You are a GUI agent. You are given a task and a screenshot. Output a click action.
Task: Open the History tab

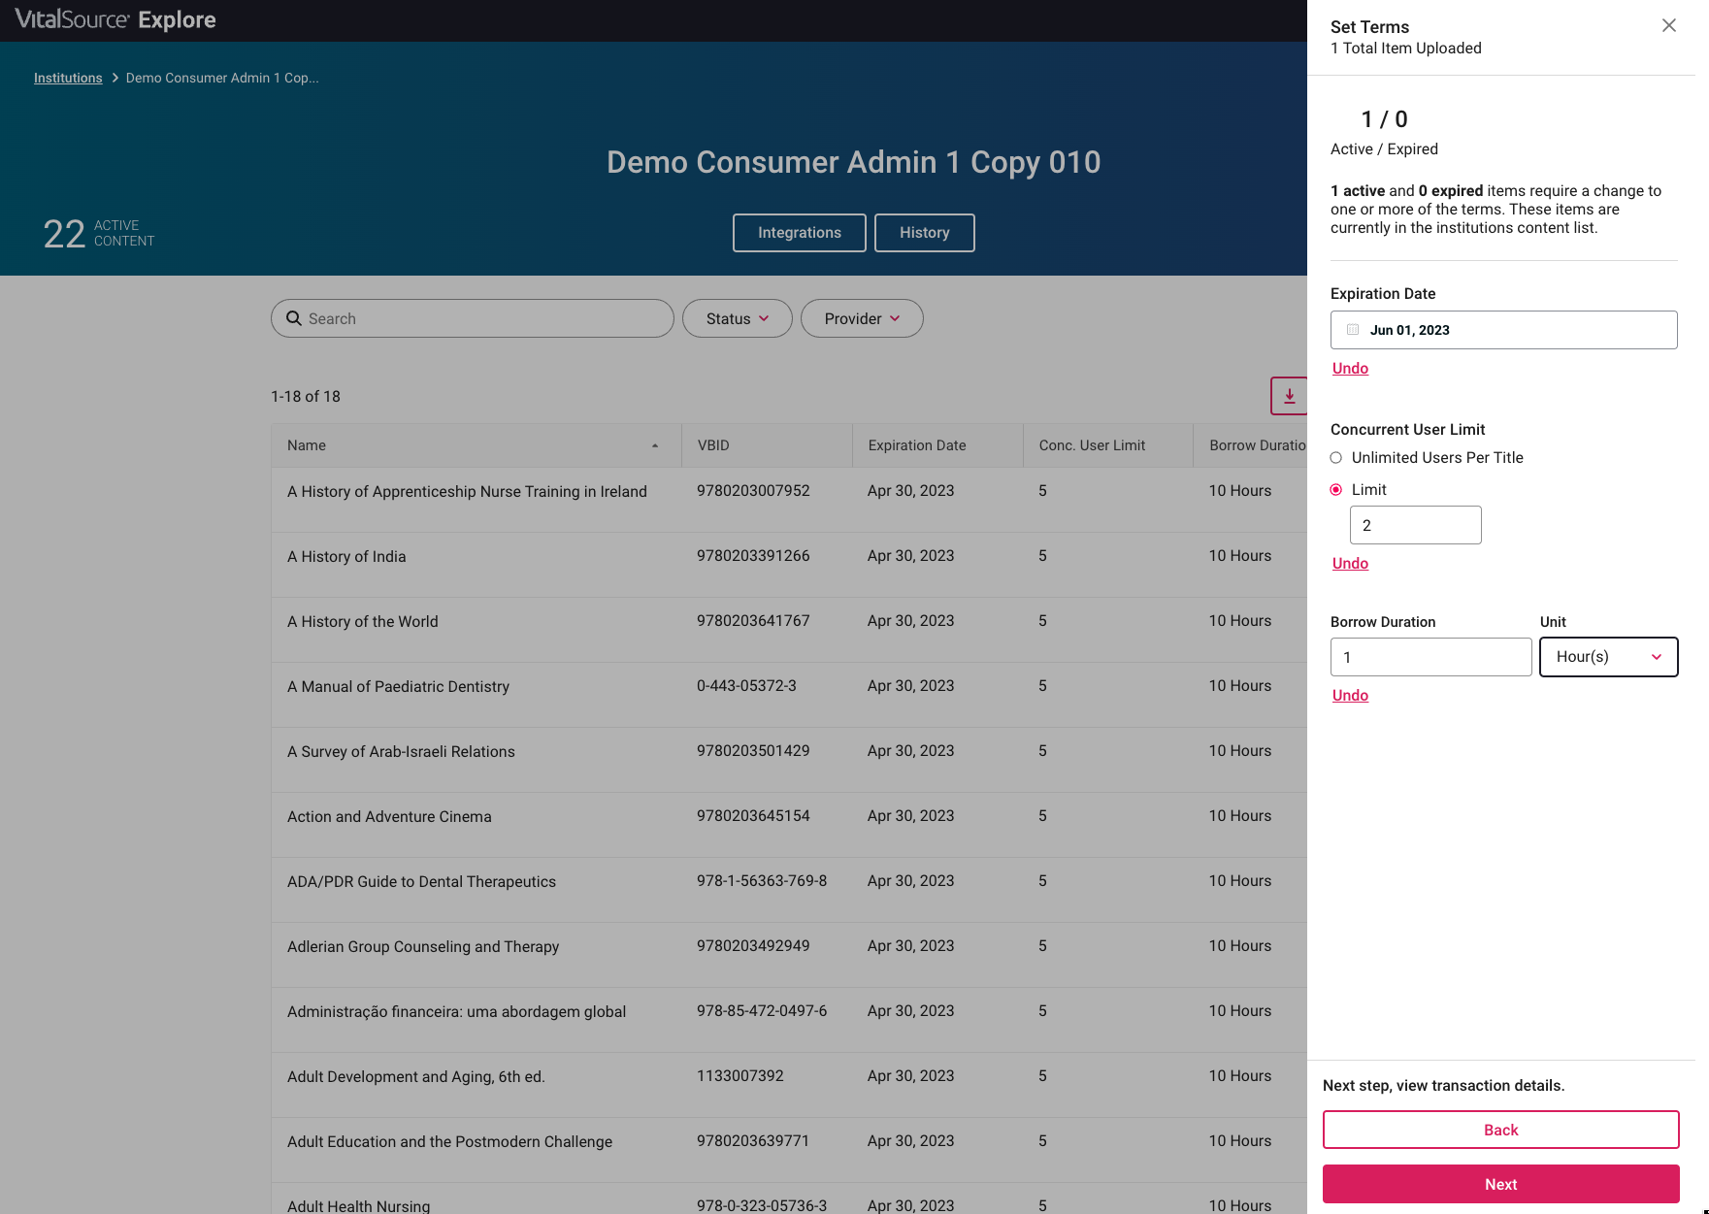(x=924, y=233)
